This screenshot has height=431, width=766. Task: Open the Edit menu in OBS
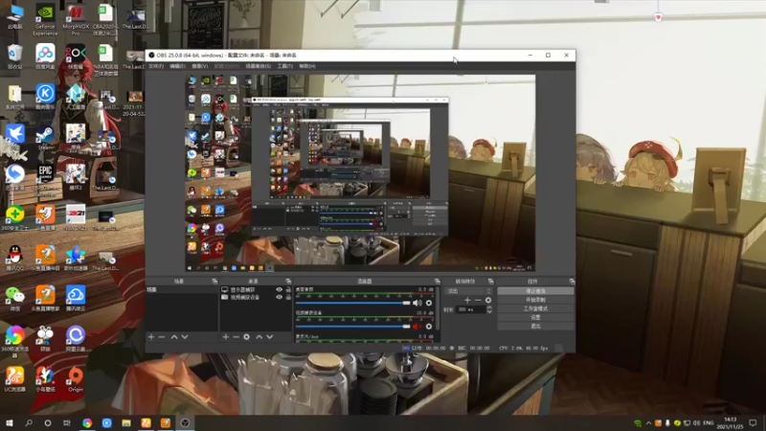177,66
